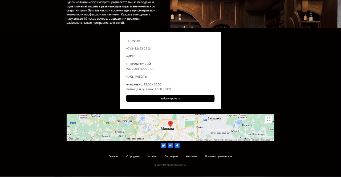341x177 pixels.
Task: Open "Каталог" in the footer navigation
Action: point(152,157)
